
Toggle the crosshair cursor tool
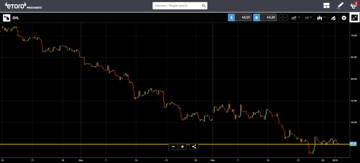coord(283,18)
